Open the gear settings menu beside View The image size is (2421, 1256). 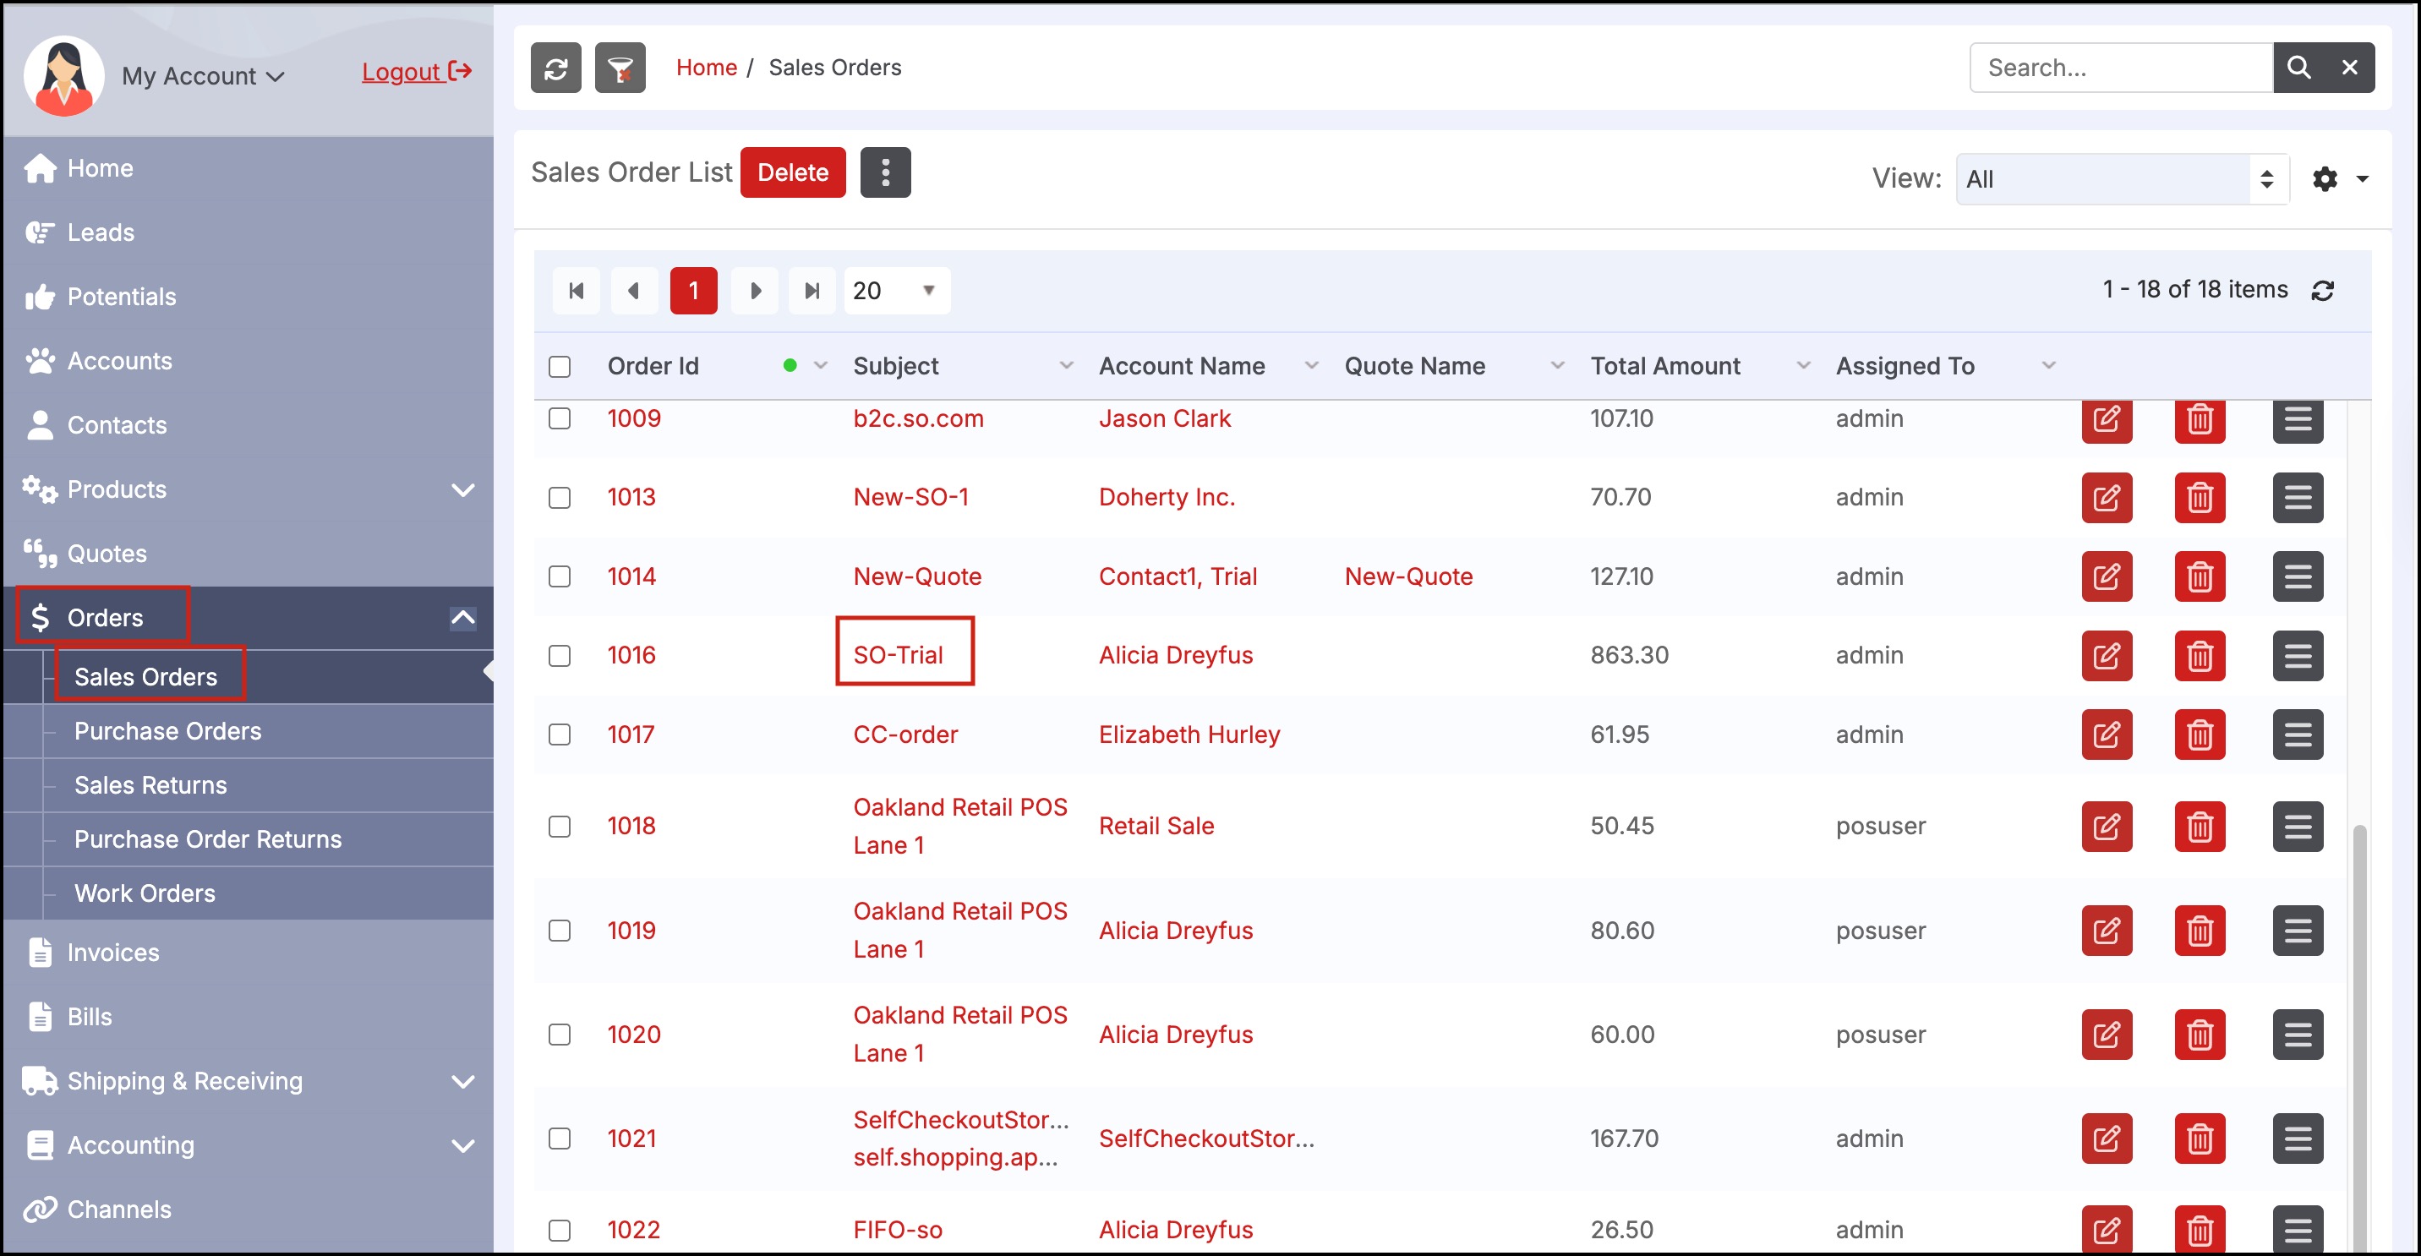coord(2340,178)
